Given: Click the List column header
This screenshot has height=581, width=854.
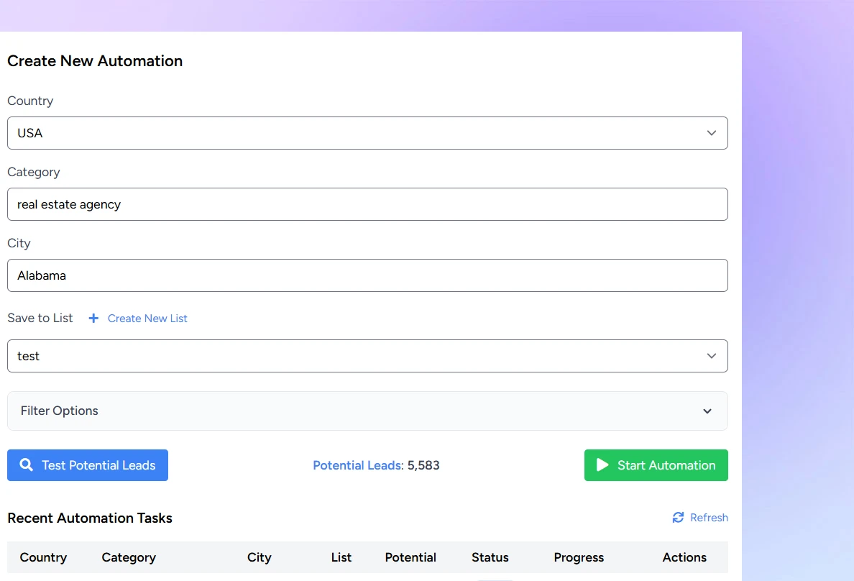Looking at the screenshot, I should 341,557.
